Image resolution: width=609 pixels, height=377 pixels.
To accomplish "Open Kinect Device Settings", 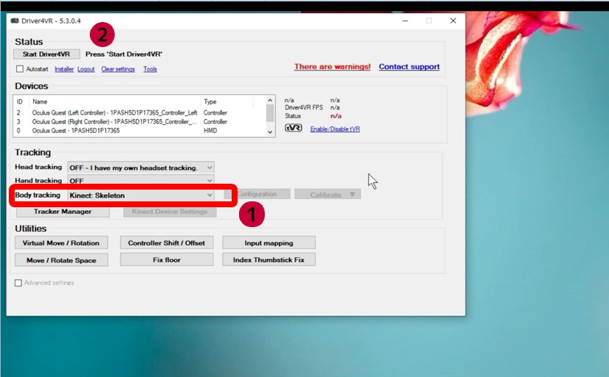I will click(x=170, y=212).
